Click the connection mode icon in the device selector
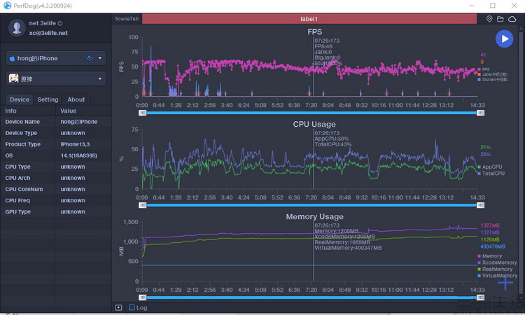This screenshot has height=315, width=525. [x=90, y=58]
